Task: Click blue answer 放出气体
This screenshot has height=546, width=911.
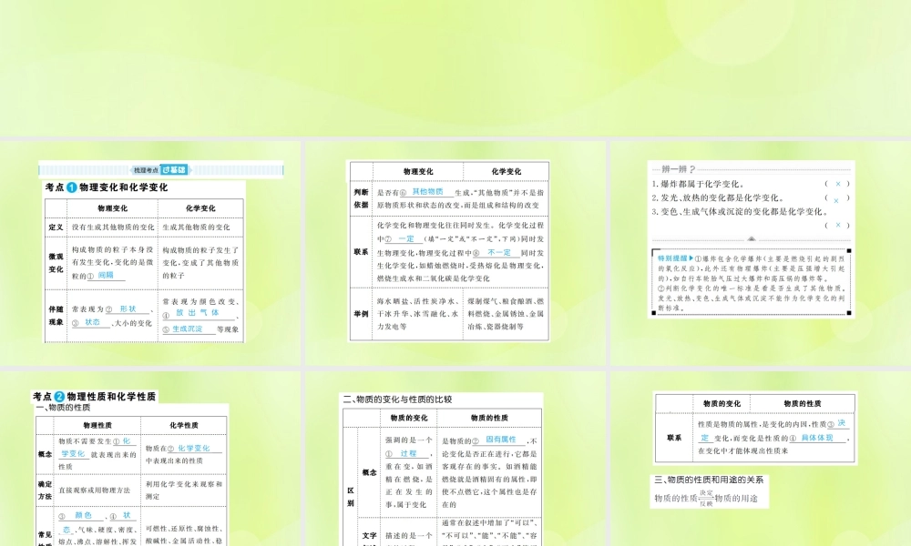Action: 198,313
